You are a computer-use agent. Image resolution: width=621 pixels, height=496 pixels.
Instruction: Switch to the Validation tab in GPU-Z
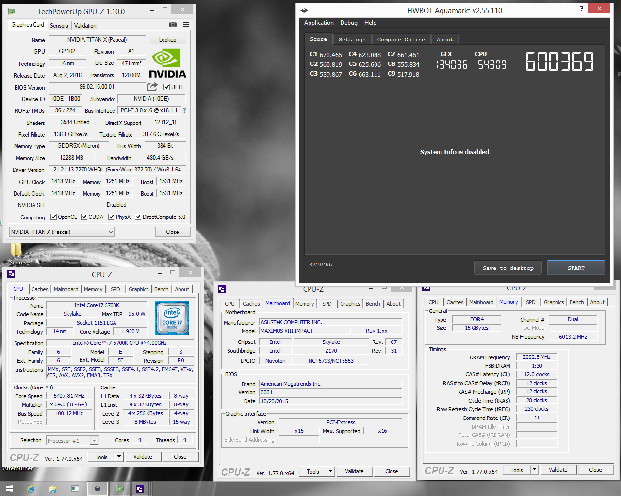coord(85,26)
